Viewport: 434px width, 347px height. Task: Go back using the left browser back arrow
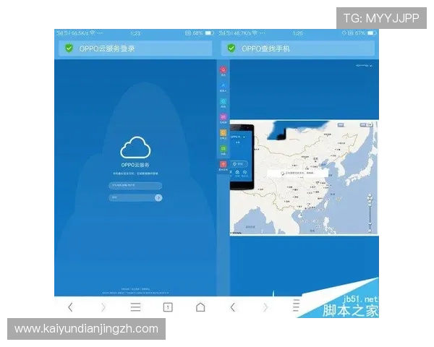70,307
